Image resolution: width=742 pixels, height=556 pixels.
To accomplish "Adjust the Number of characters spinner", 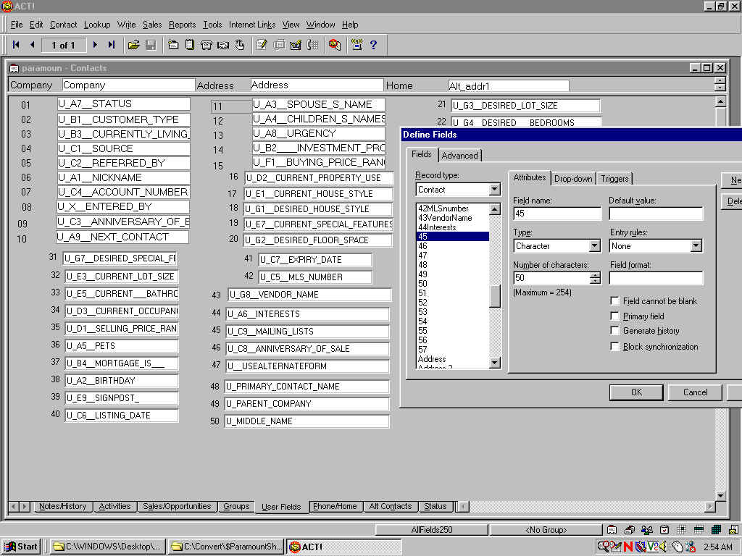I will 596,277.
